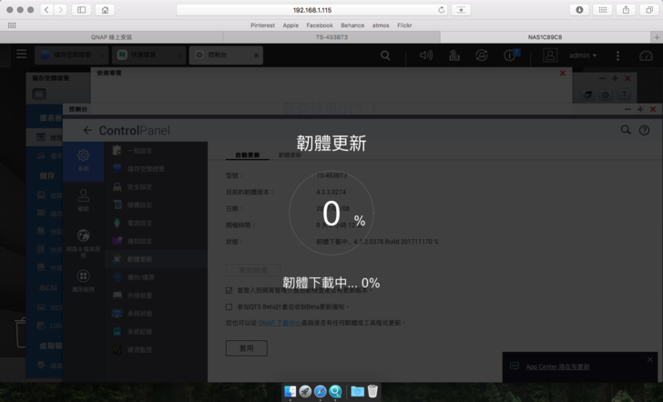Enable the join QTS Beta program checkbox
663x402 pixels.
229,307
